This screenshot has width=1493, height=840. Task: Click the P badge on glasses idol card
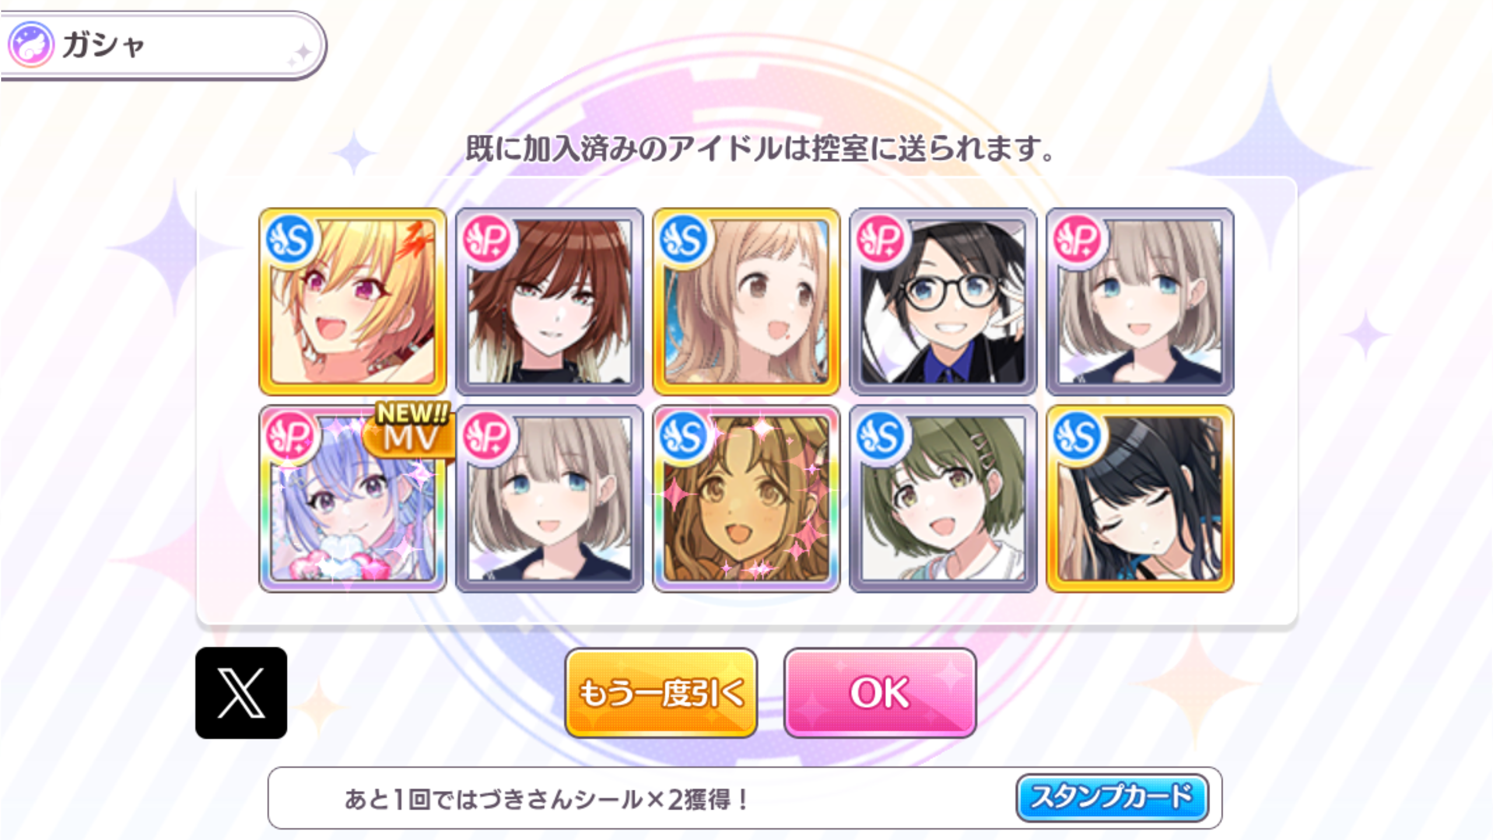coord(881,239)
